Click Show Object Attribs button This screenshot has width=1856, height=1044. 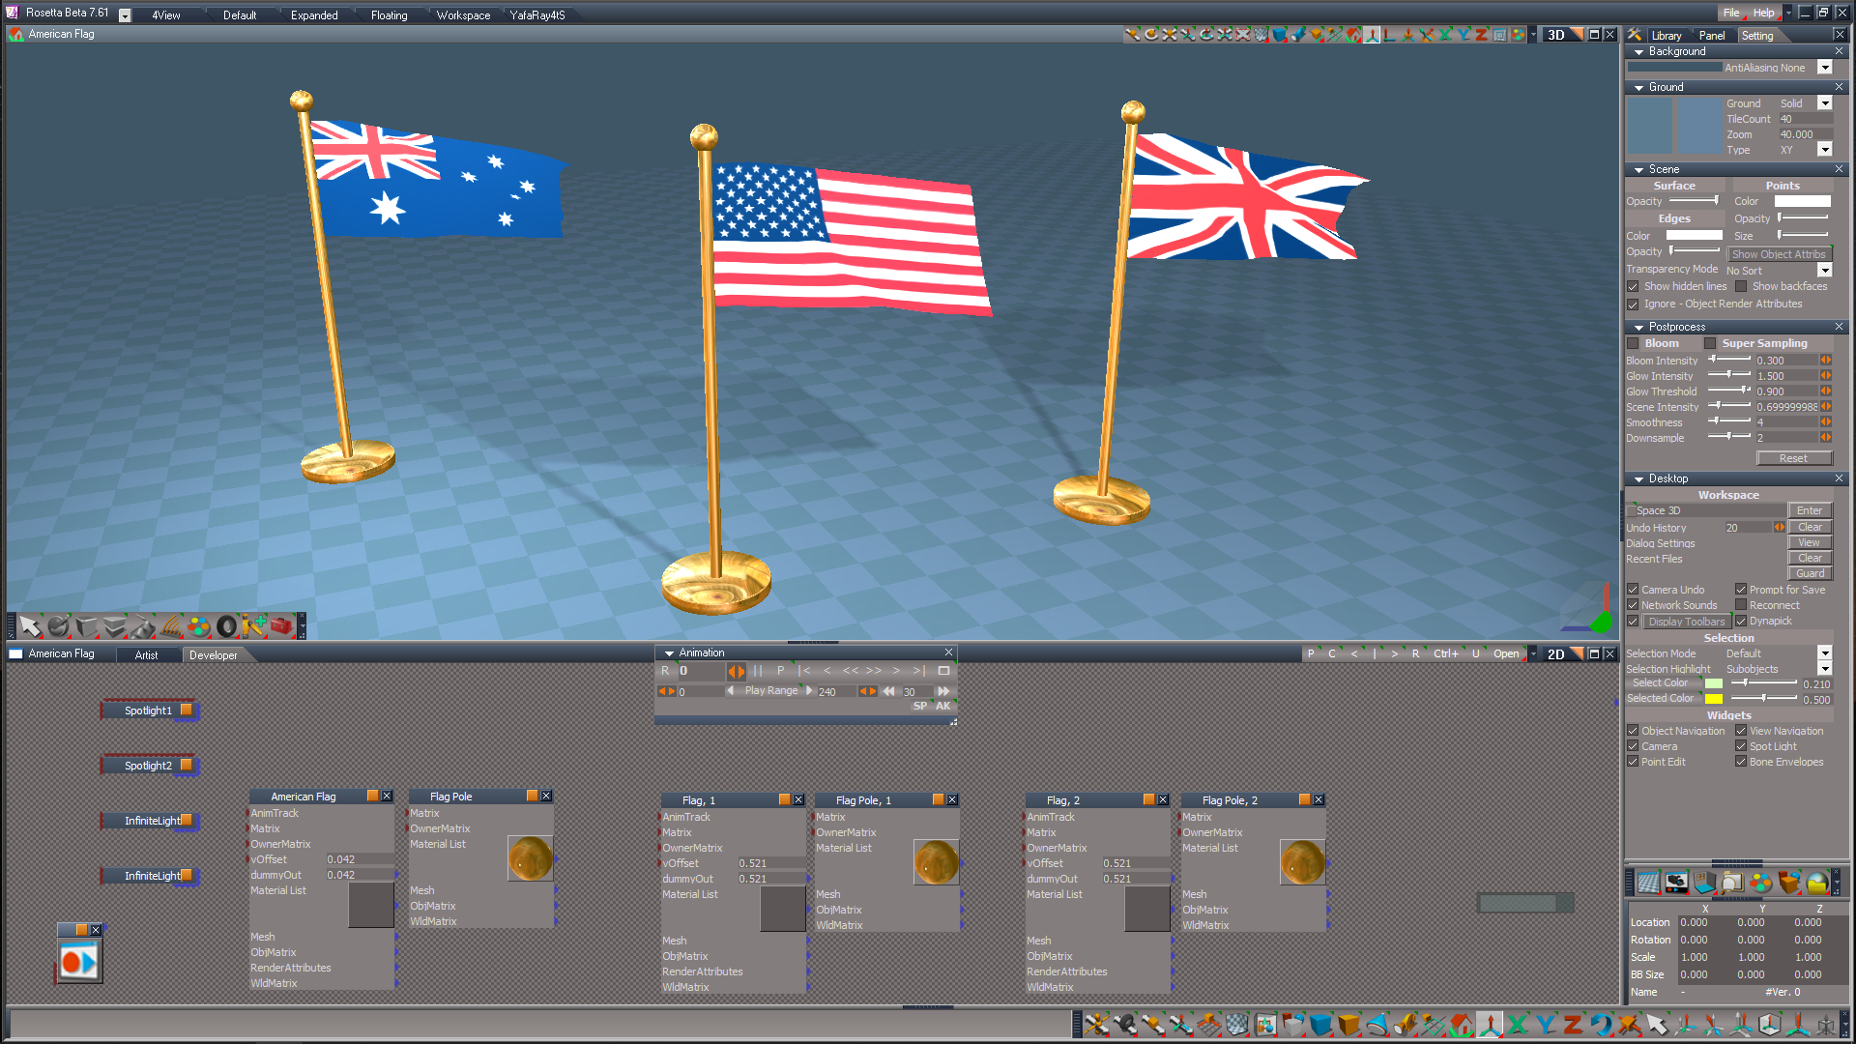tap(1779, 254)
